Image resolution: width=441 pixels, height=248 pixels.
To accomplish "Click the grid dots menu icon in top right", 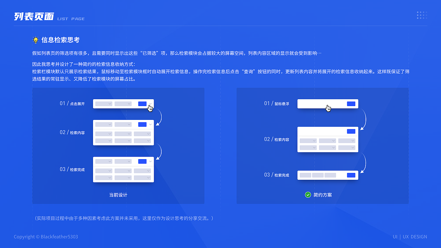I will click(x=422, y=15).
